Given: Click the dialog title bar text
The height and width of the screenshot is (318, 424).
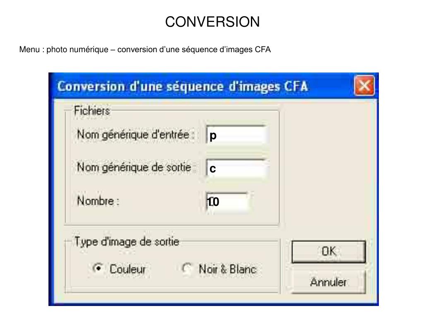Looking at the screenshot, I should coord(183,86).
